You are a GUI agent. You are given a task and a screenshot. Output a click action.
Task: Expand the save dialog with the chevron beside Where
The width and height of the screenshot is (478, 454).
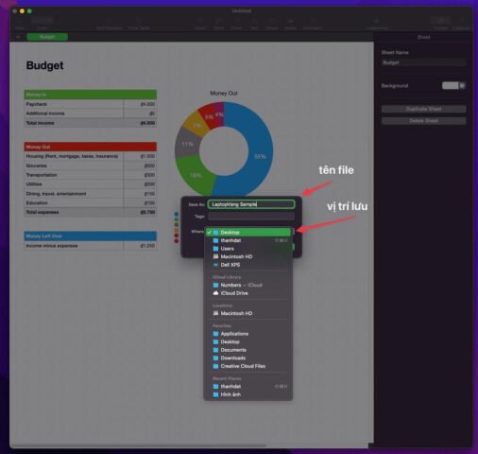coord(294,231)
